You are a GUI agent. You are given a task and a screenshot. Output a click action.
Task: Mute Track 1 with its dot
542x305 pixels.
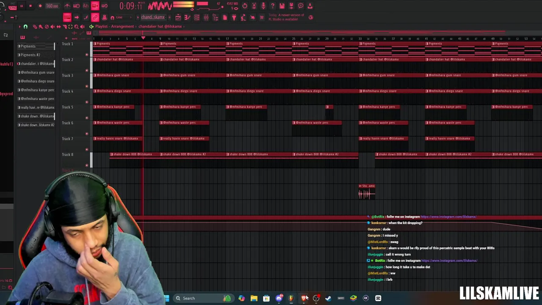[87, 54]
